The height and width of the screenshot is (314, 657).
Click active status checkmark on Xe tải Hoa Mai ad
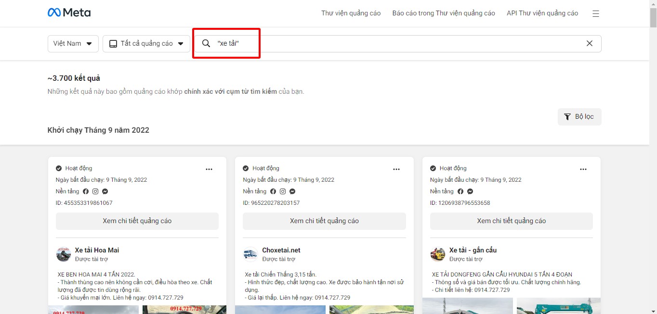[x=59, y=168]
